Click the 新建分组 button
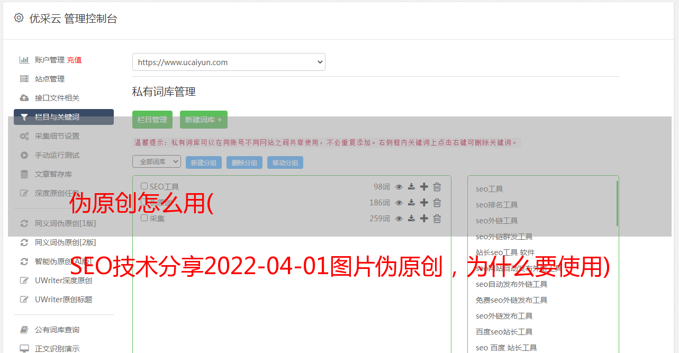This screenshot has height=353, width=679. (204, 162)
